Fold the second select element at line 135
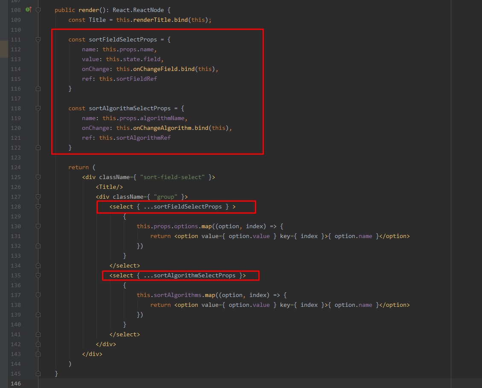 38,275
